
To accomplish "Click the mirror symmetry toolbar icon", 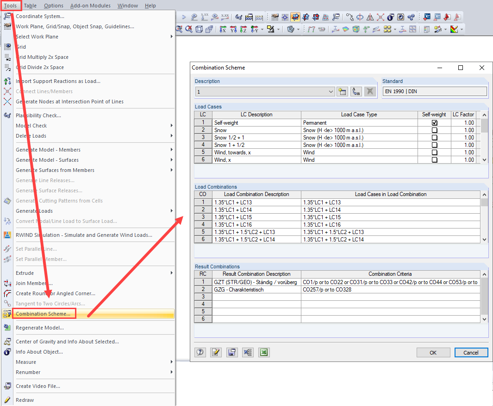I will pos(370,17).
